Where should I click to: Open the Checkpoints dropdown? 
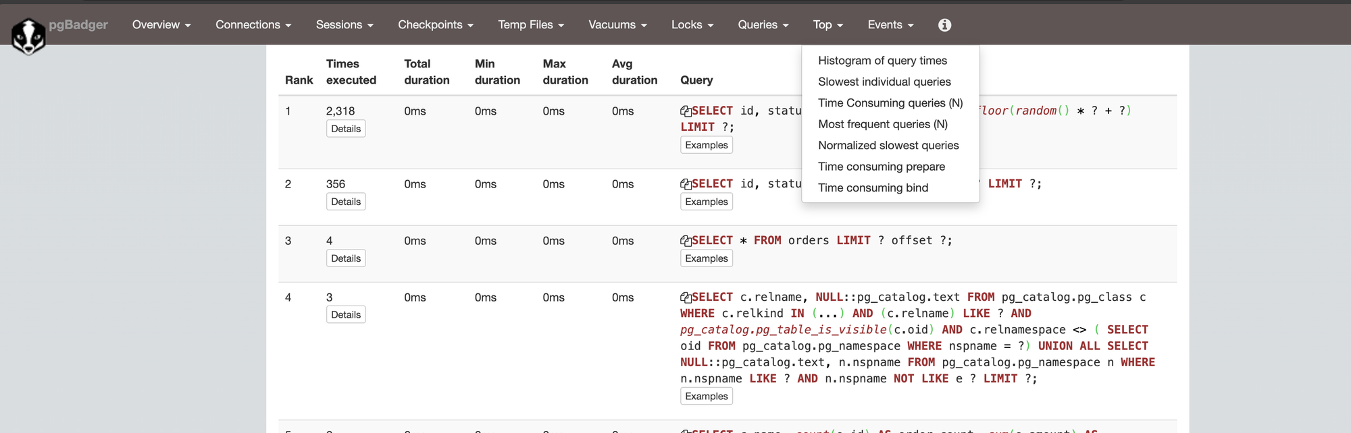point(435,25)
